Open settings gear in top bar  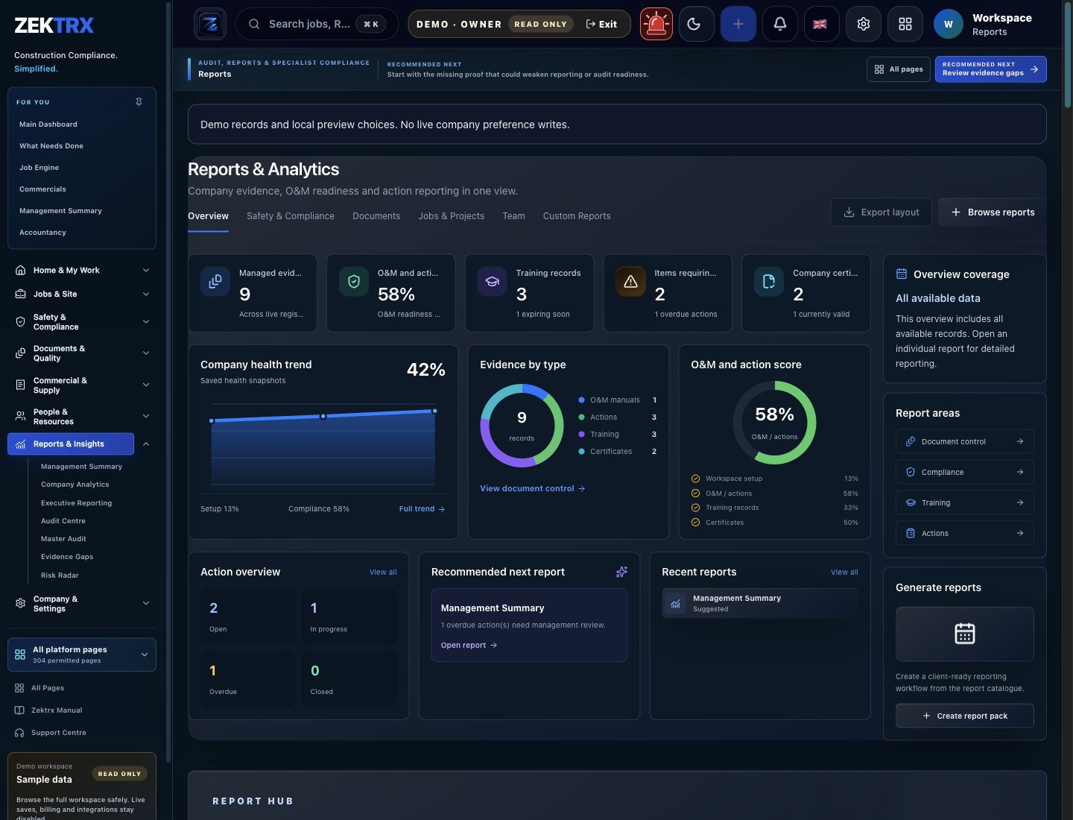click(864, 24)
